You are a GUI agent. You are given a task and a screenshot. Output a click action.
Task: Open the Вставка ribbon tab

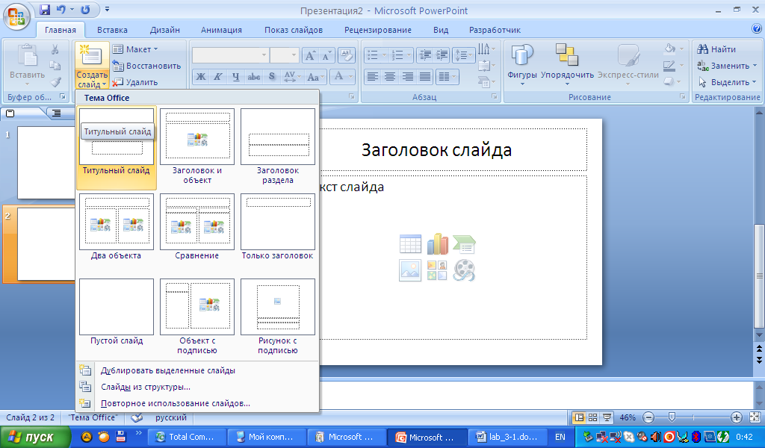(x=112, y=30)
